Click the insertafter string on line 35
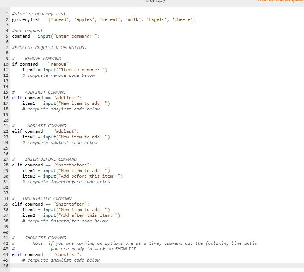The width and height of the screenshot is (304, 272). 72,204
